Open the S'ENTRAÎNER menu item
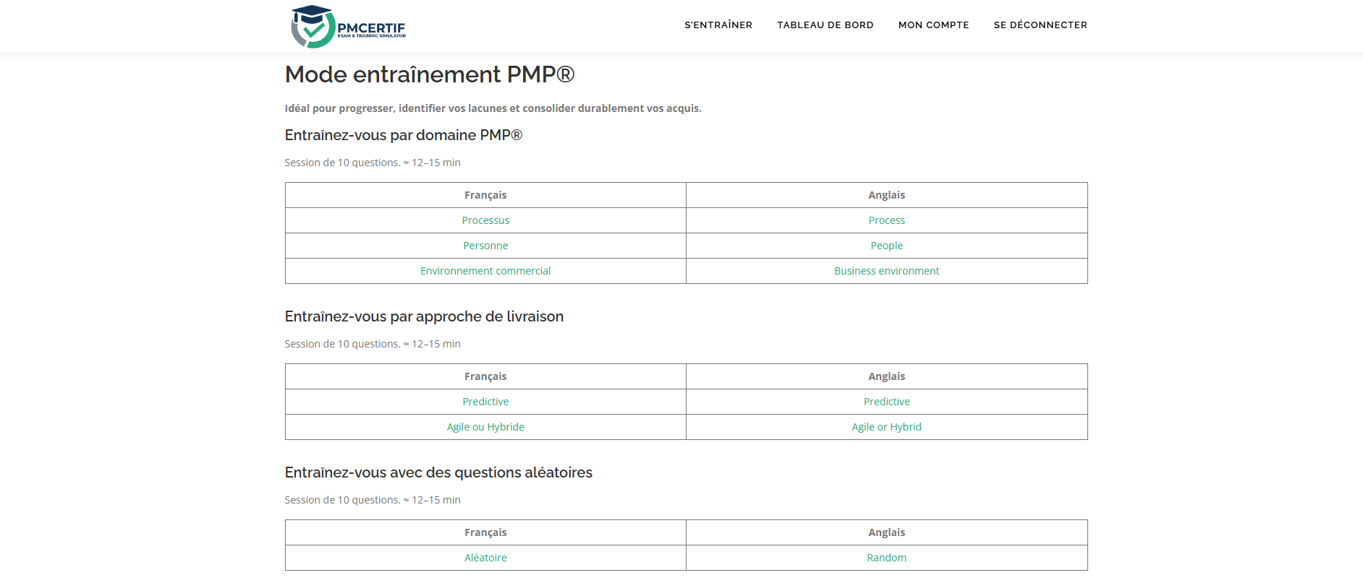Screen dimensions: 1363x583 coord(718,25)
